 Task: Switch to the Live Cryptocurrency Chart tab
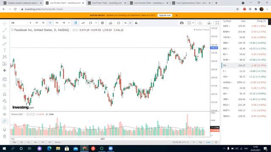coord(191,3)
